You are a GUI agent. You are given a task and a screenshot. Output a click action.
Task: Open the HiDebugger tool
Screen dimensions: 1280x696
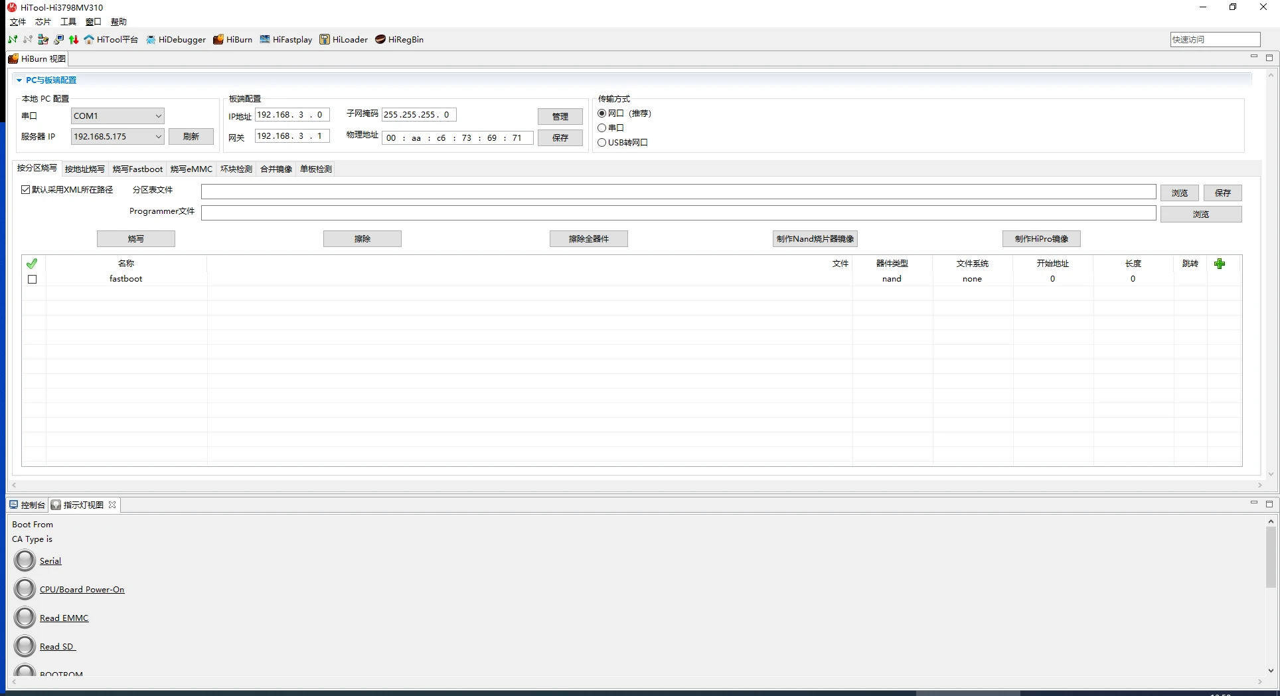tap(176, 40)
